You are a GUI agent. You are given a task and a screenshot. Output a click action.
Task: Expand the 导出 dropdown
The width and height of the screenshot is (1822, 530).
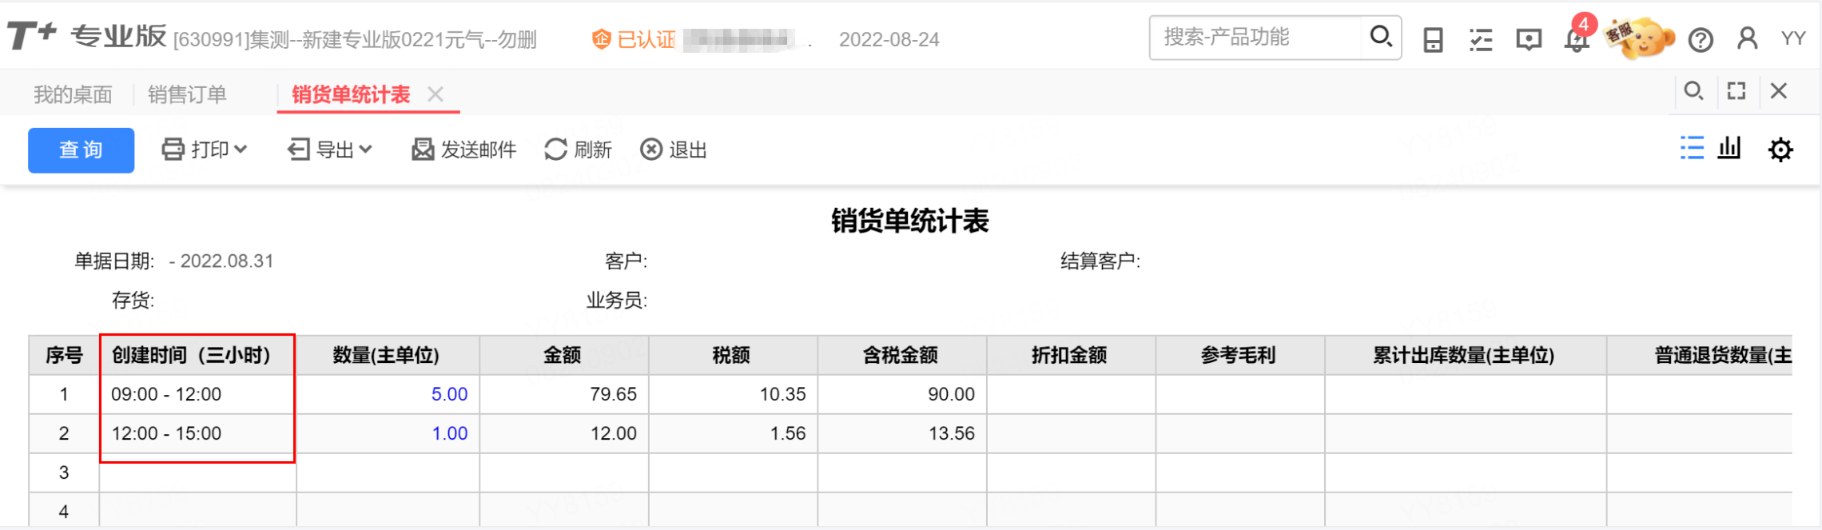pos(330,149)
